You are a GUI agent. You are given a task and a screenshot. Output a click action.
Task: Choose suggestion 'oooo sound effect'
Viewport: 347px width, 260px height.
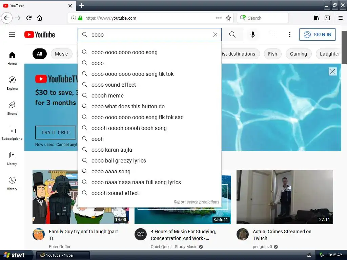(x=149, y=85)
